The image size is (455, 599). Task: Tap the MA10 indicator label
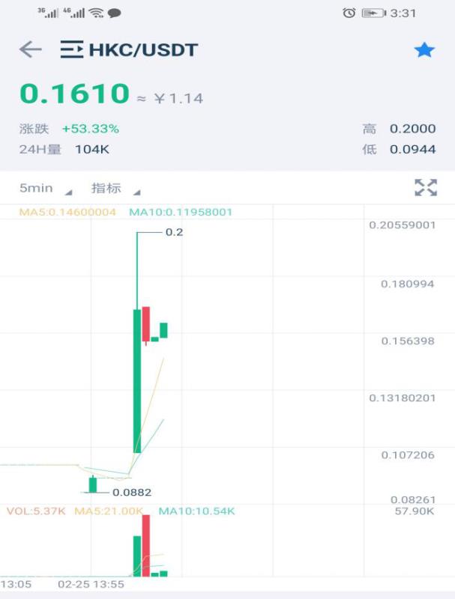[x=181, y=212]
